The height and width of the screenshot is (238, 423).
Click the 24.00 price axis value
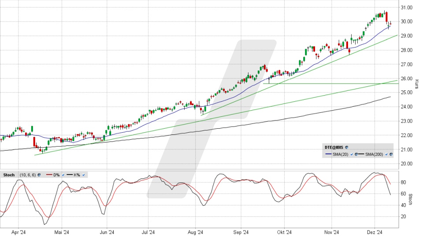(x=407, y=107)
